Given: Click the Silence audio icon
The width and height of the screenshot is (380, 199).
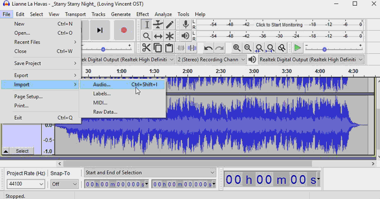Looking at the screenshot, I should tap(192, 48).
